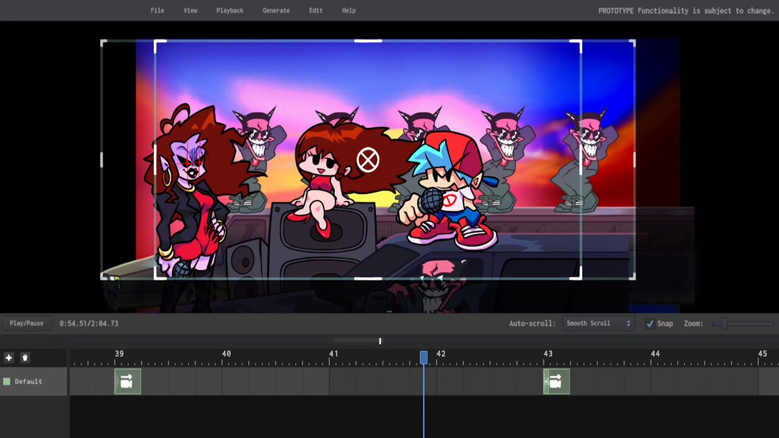Image resolution: width=779 pixels, height=438 pixels.
Task: Click the circled X camera center marker
Action: coord(367,160)
